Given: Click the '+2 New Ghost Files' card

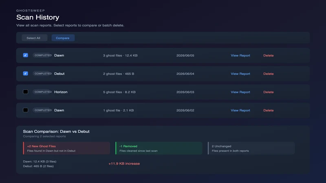Looking at the screenshot, I should (66, 148).
